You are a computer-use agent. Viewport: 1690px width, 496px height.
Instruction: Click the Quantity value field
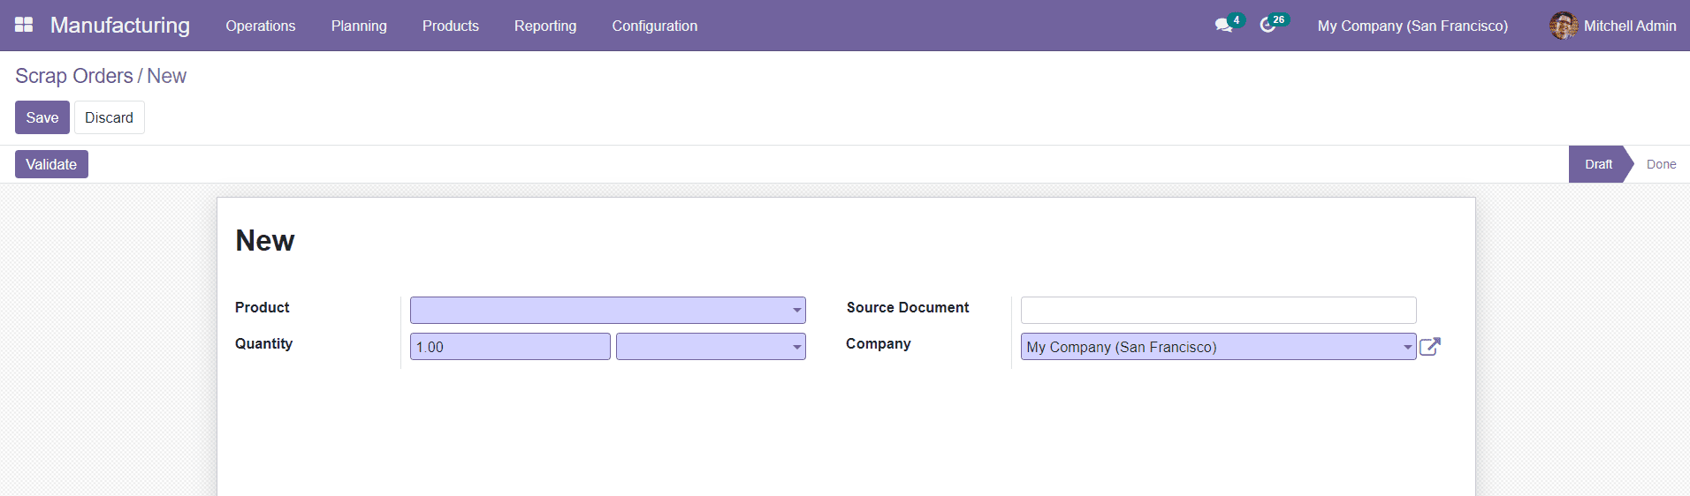click(510, 347)
